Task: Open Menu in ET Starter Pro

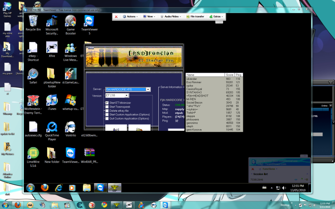Action: tap(91, 48)
